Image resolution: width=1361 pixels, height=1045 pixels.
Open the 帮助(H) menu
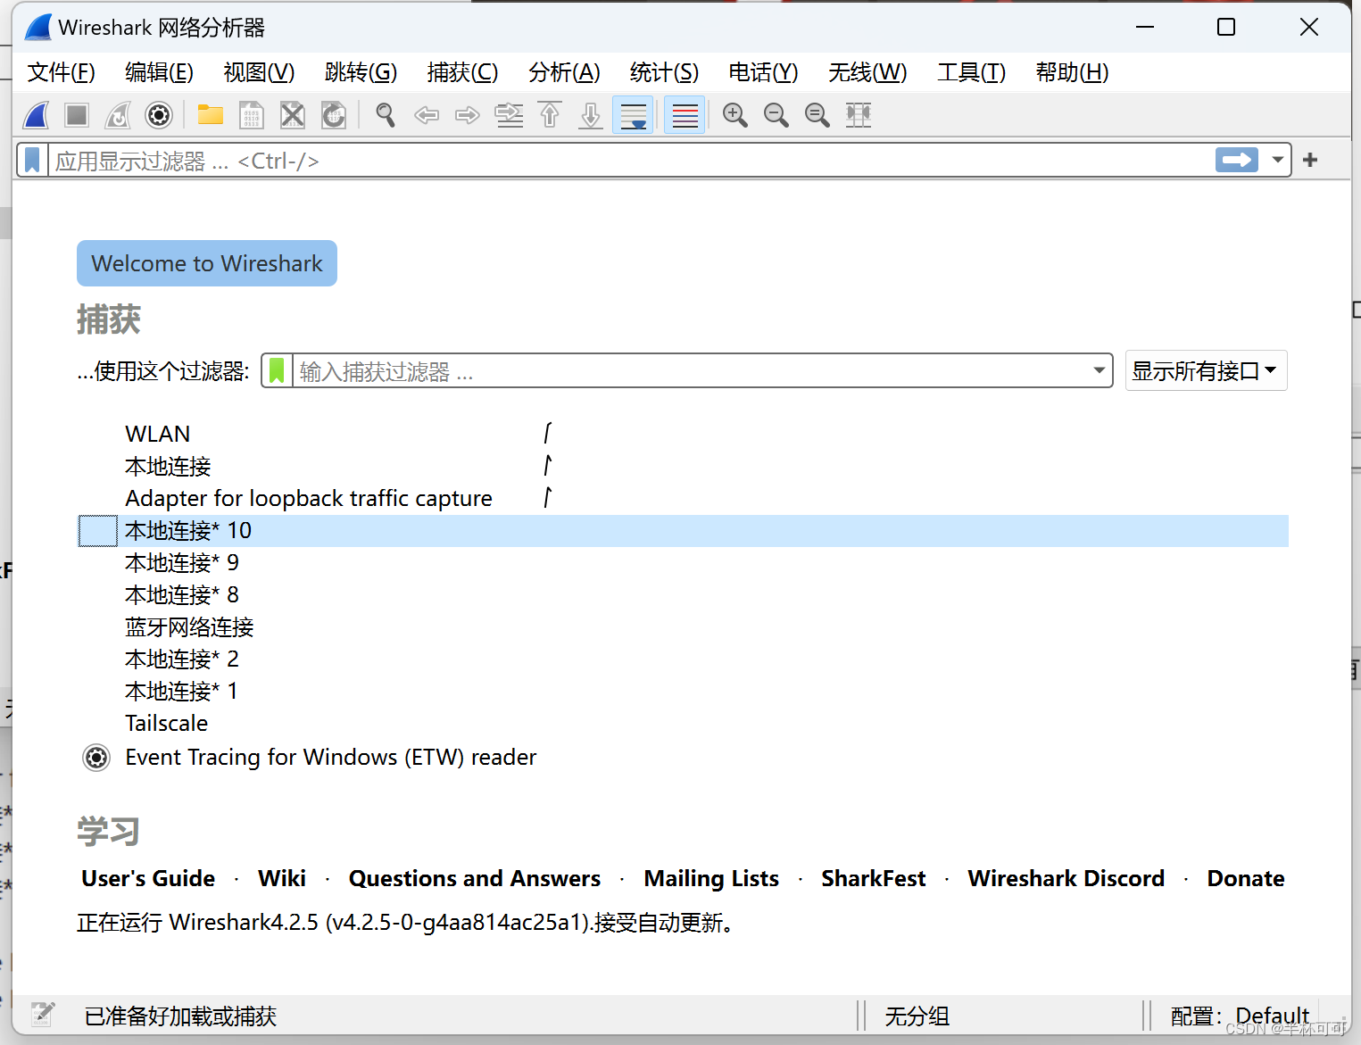pyautogui.click(x=1072, y=72)
